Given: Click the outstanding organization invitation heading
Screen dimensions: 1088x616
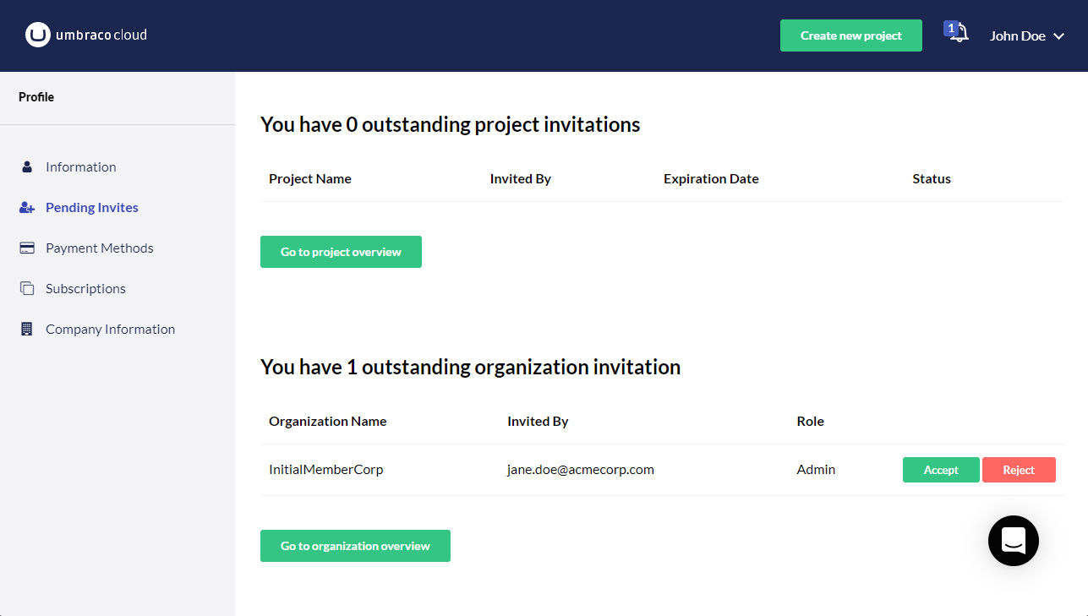Looking at the screenshot, I should pos(470,367).
